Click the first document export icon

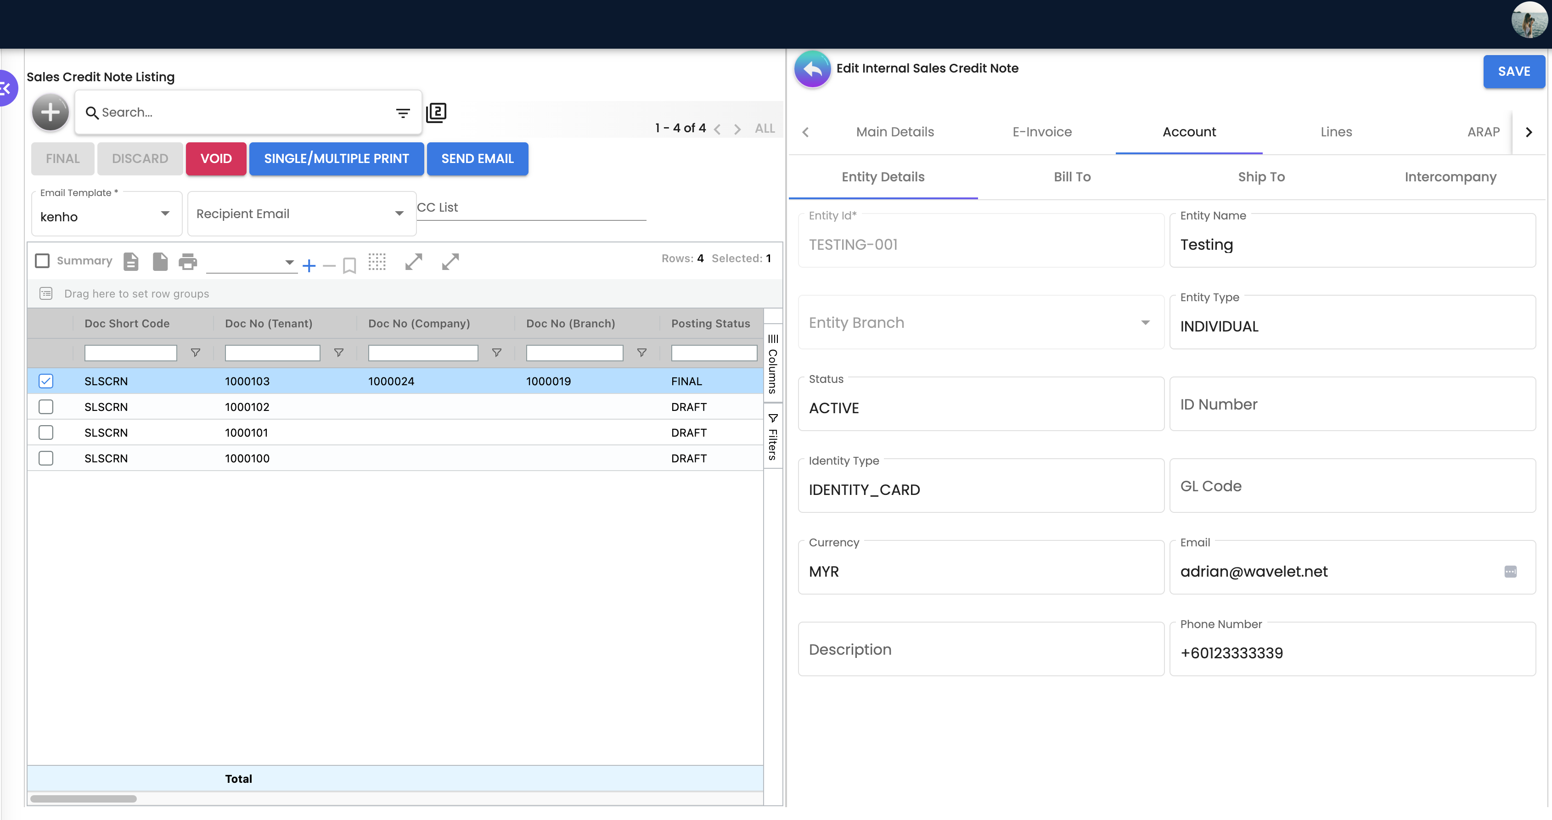point(131,262)
